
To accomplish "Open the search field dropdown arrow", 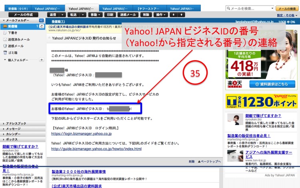I will [x=272, y=8].
